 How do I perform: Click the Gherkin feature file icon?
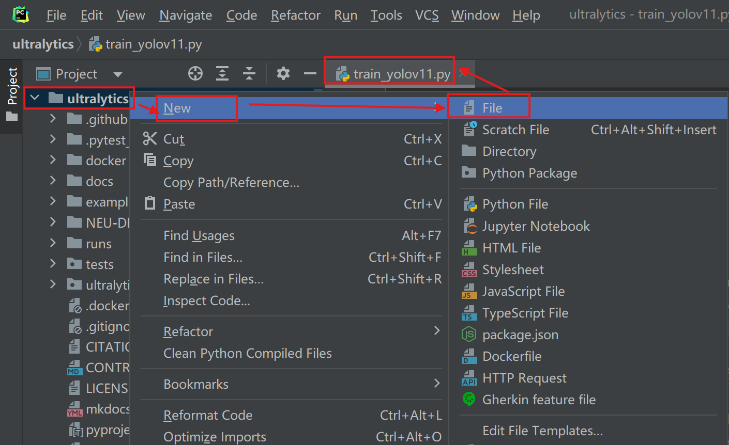click(x=469, y=399)
